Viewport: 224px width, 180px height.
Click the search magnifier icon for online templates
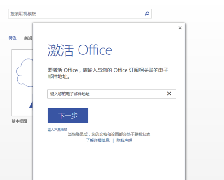tap(147, 14)
